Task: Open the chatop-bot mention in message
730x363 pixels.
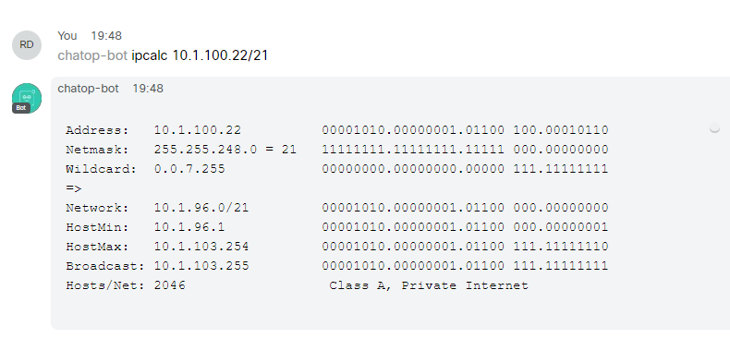Action: 92,55
